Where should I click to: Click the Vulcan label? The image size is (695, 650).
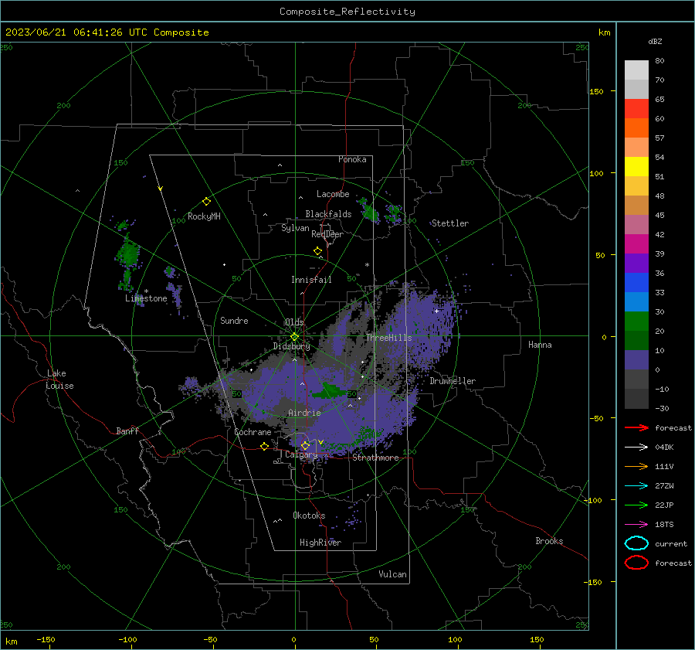[392, 573]
